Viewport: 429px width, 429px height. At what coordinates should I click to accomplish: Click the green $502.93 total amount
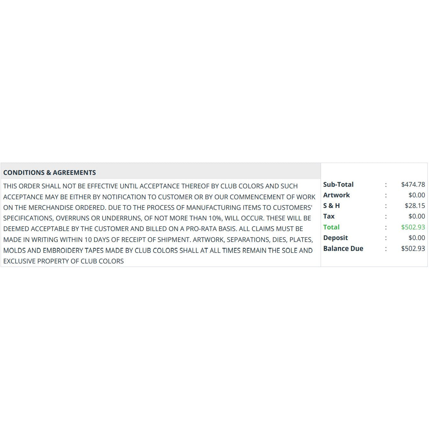click(x=413, y=227)
